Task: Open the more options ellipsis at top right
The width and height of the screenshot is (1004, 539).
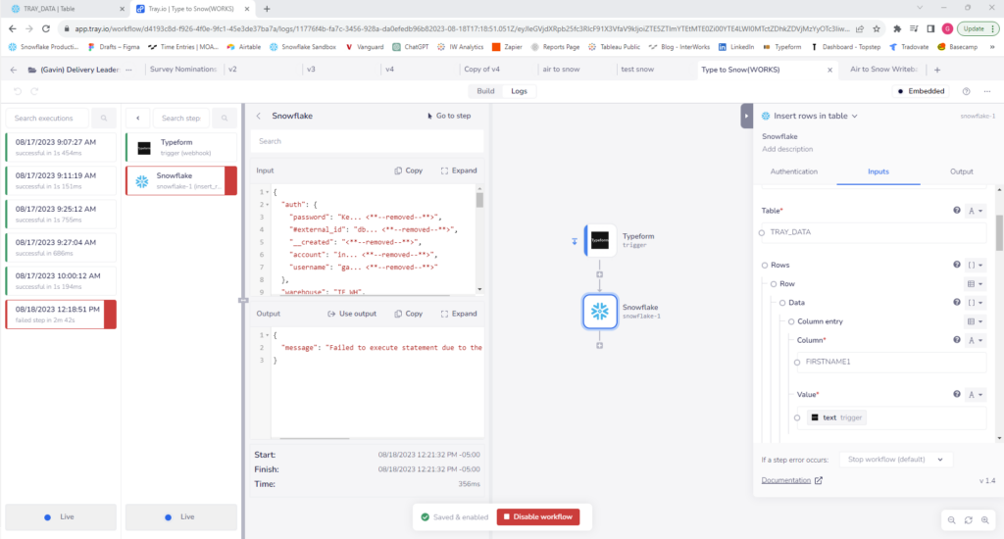Action: click(x=987, y=91)
